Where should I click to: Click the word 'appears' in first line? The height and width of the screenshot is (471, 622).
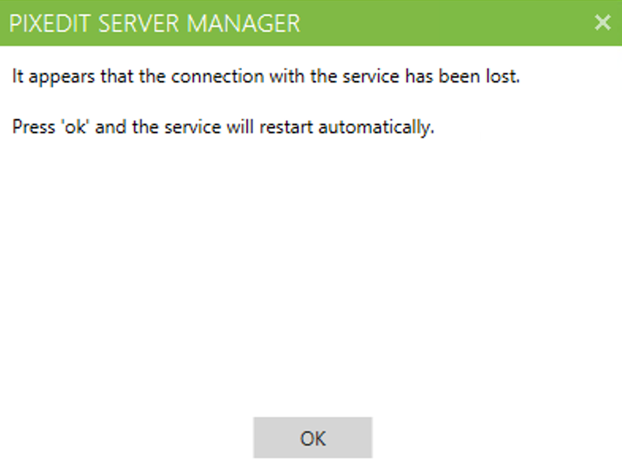pyautogui.click(x=61, y=77)
